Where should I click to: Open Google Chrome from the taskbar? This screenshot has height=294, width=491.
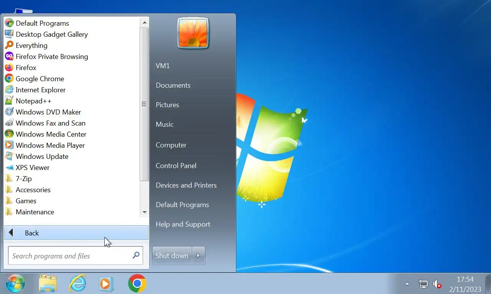click(137, 284)
